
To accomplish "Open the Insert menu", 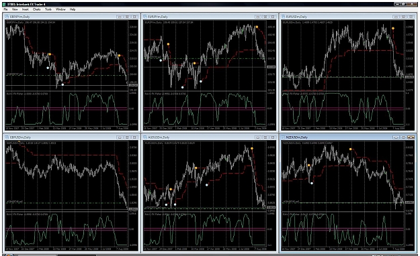I will click(25, 9).
